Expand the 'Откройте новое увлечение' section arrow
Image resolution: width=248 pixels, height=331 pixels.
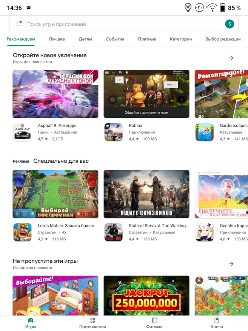tap(231, 58)
